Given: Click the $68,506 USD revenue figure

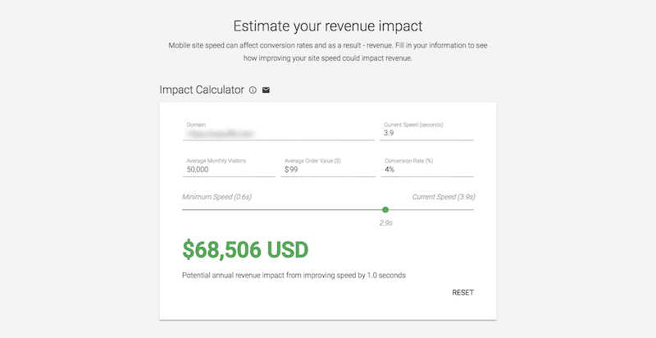Looking at the screenshot, I should click(245, 249).
